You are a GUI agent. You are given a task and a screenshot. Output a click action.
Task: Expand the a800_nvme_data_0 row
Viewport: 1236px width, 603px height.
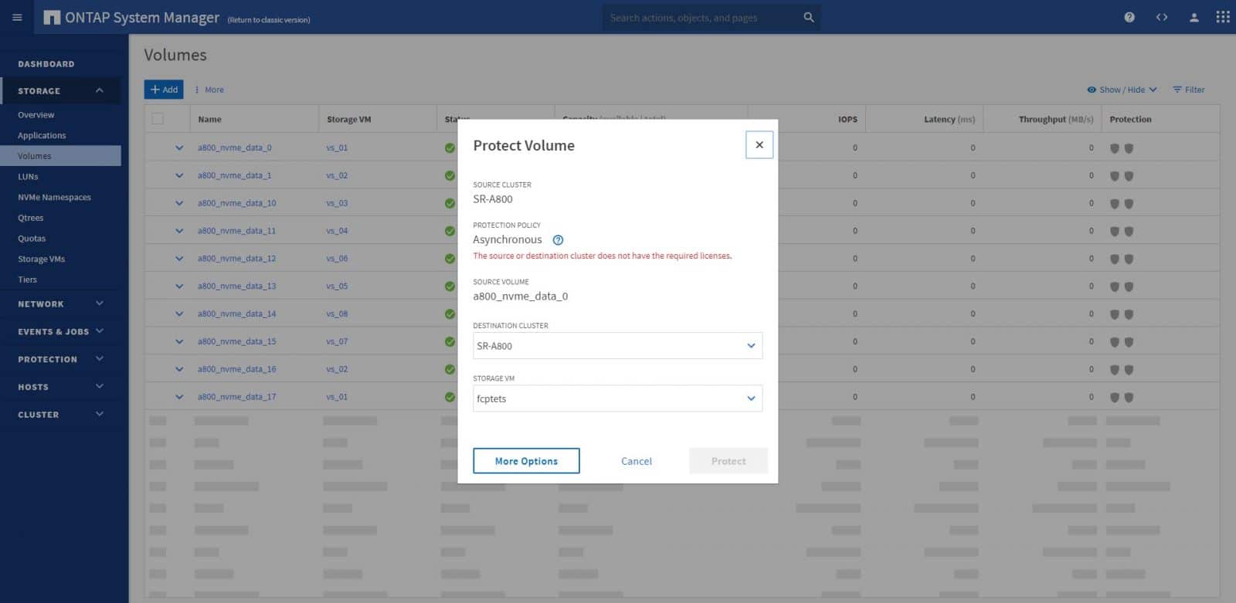click(x=179, y=147)
